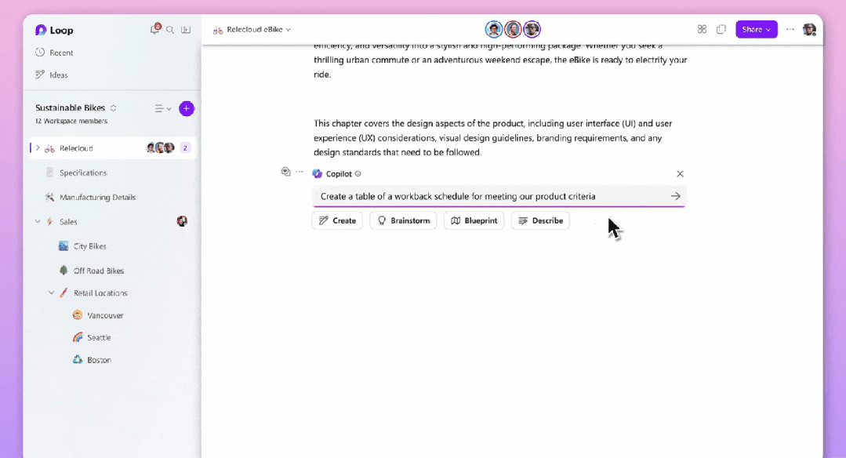
Task: View first collaborator avatar in header
Action: point(493,29)
